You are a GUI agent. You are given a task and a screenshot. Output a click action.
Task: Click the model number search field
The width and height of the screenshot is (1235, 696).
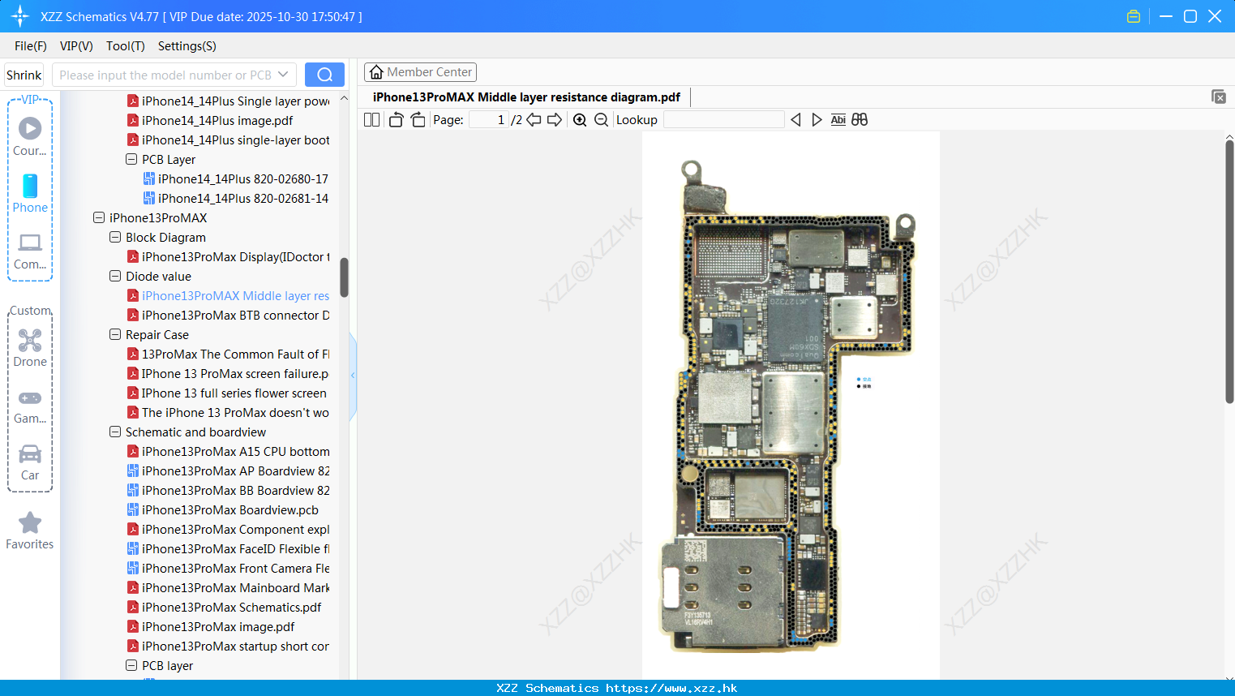coord(166,75)
